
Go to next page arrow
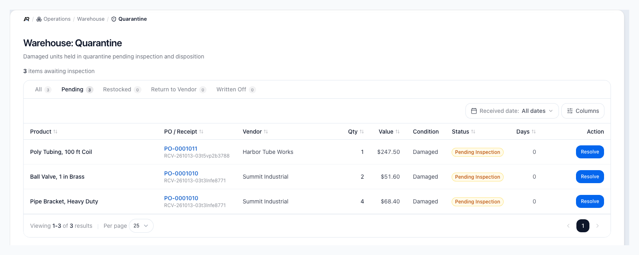[x=598, y=226]
